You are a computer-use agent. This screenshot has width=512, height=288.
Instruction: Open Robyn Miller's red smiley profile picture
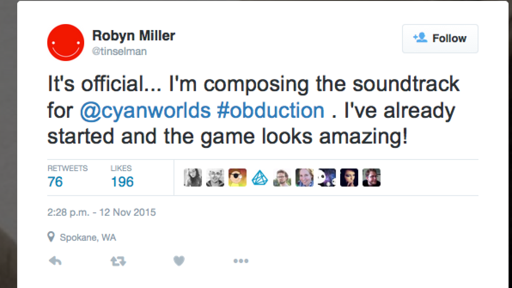pos(66,42)
